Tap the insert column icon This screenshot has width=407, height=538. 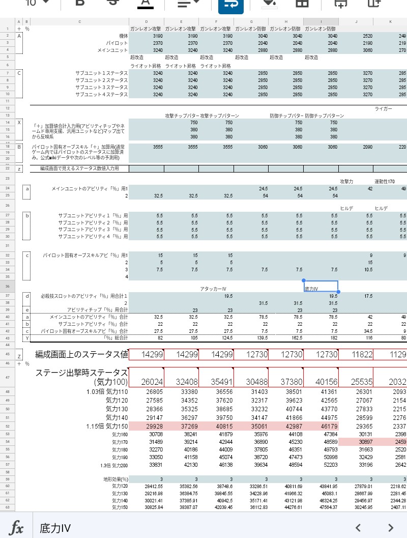pyautogui.click(x=374, y=3)
